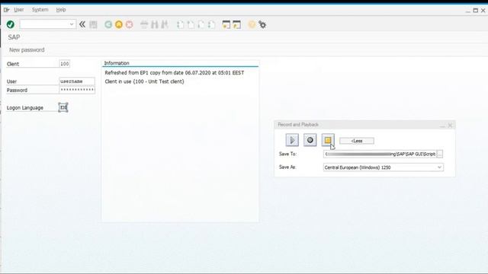Screen dimensions: 488x274
Task: Click the Logon Language field
Action: pyautogui.click(x=63, y=107)
